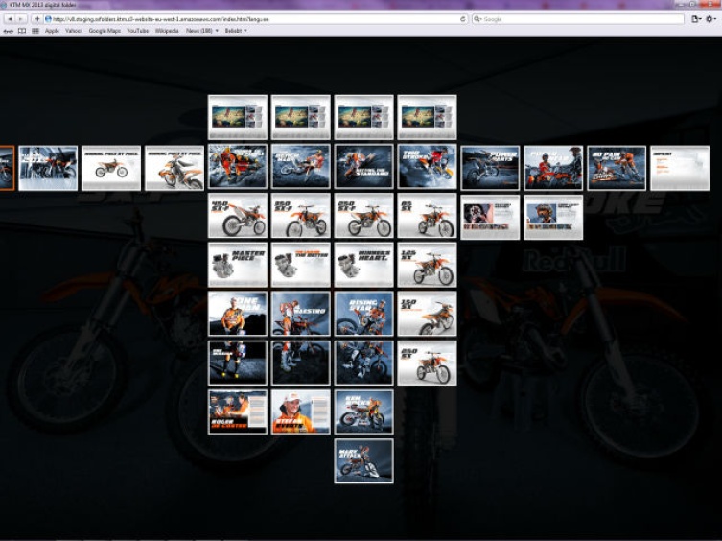Open the Yahoo! bookmark
This screenshot has width=722, height=541.
74,31
